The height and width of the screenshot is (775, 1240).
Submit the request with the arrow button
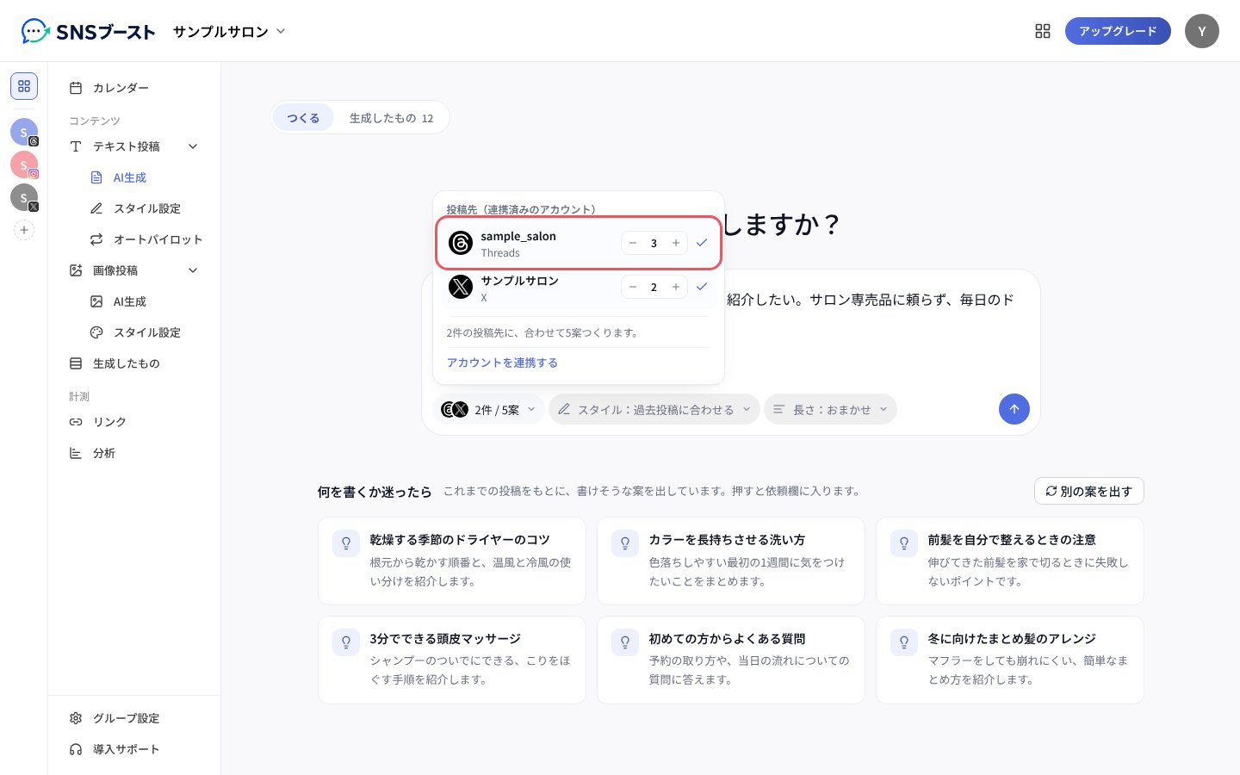point(1014,409)
